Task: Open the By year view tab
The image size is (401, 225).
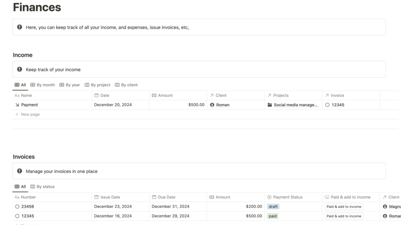Action: point(70,85)
